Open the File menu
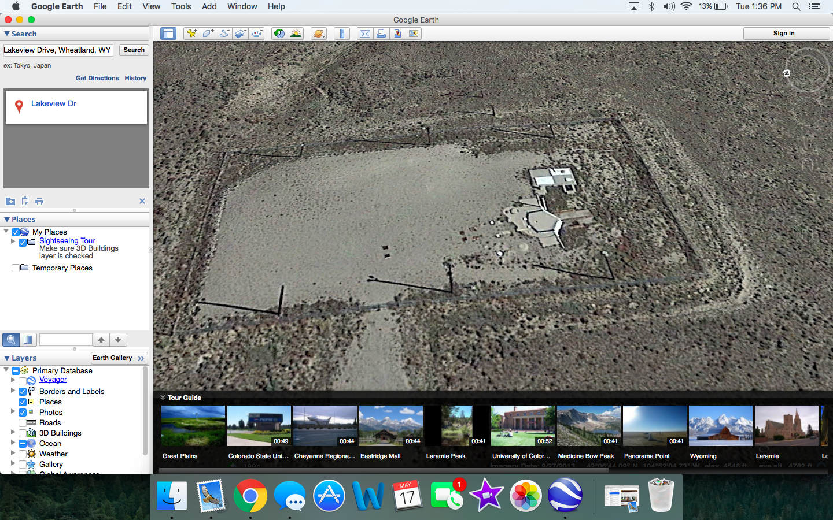 pyautogui.click(x=100, y=6)
